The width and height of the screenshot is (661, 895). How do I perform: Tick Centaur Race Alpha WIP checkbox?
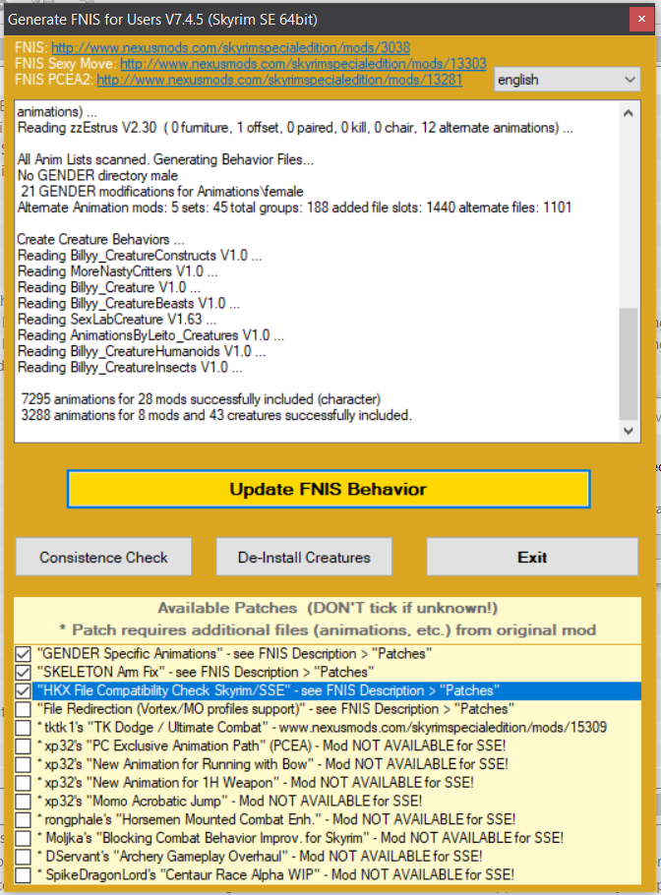[24, 875]
